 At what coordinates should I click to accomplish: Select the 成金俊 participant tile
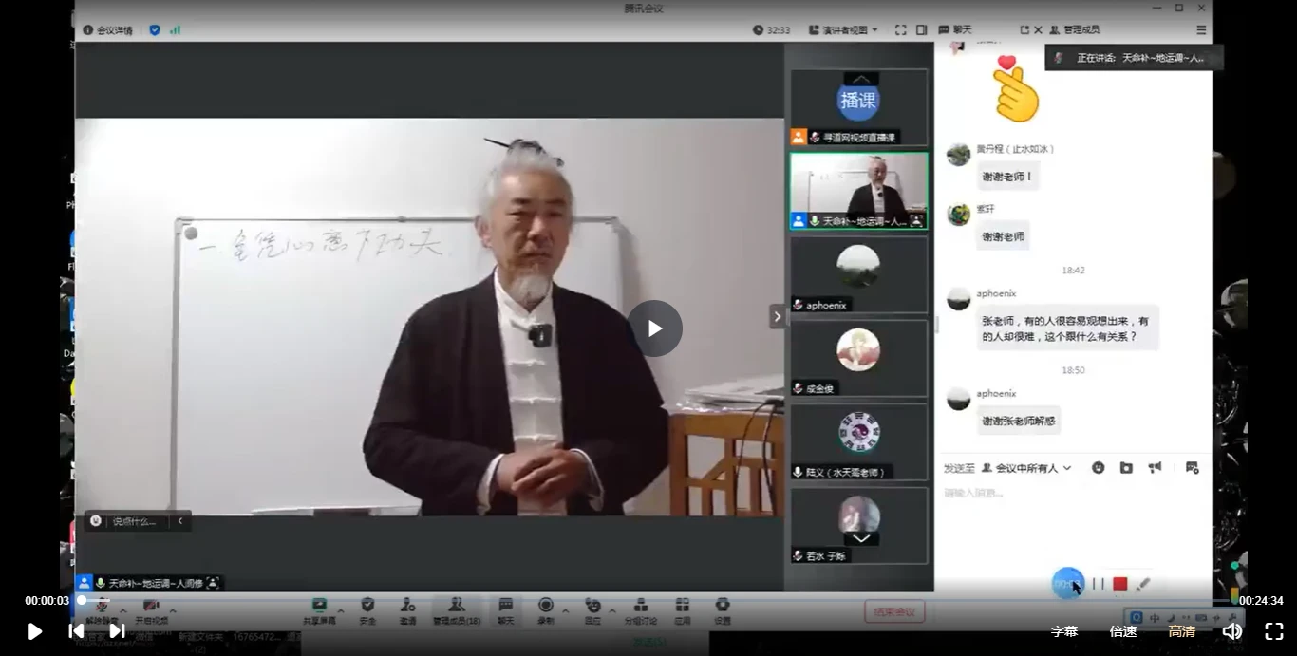pyautogui.click(x=859, y=358)
